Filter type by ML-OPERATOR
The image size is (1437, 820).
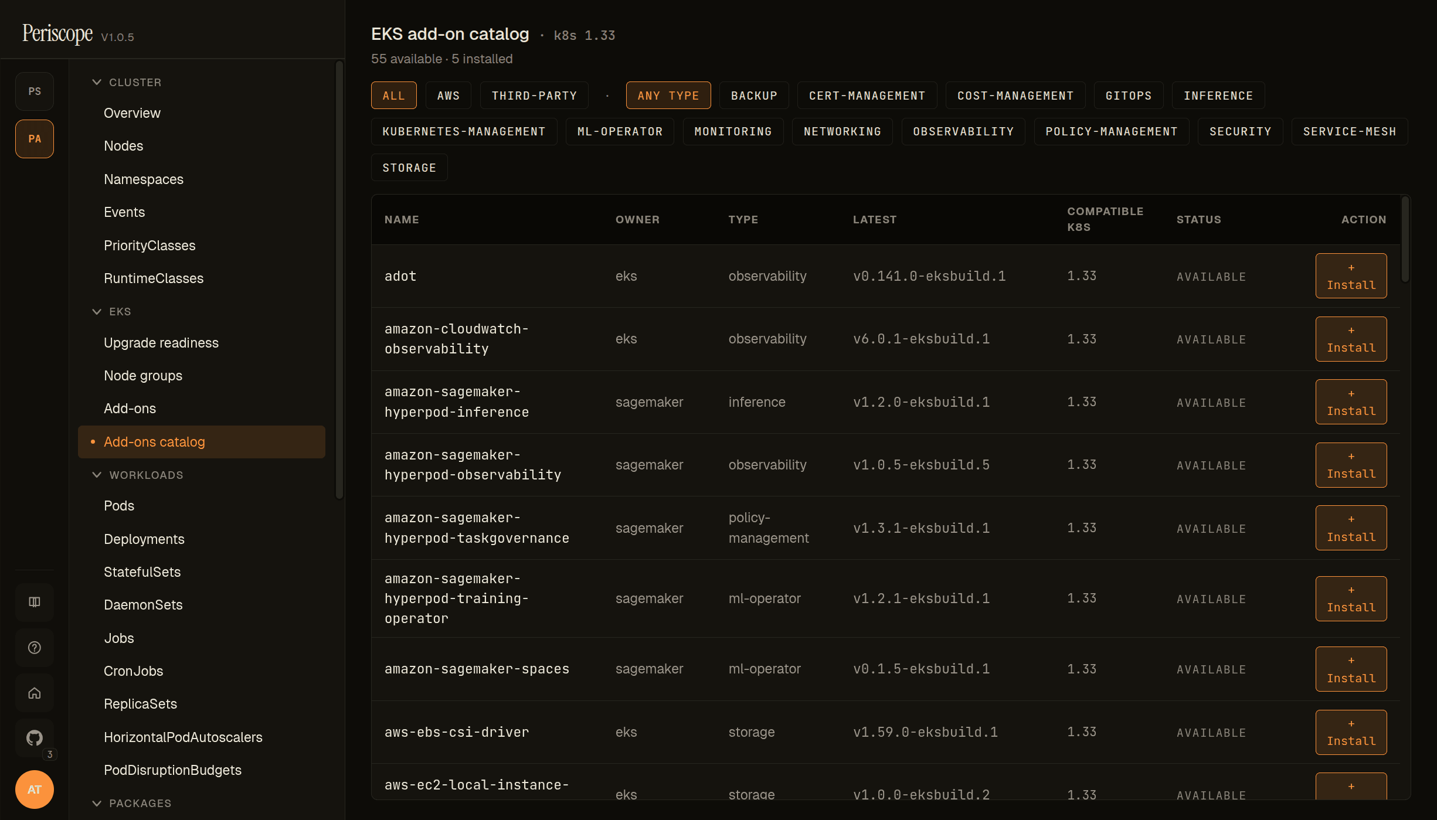click(620, 132)
